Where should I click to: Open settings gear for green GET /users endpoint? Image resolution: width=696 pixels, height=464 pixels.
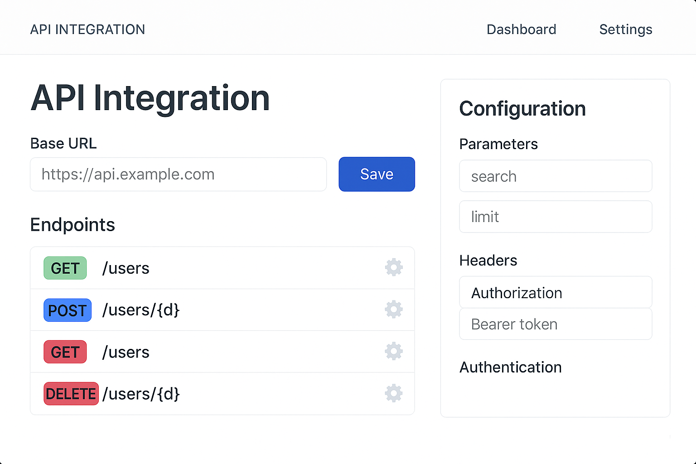[x=393, y=267]
